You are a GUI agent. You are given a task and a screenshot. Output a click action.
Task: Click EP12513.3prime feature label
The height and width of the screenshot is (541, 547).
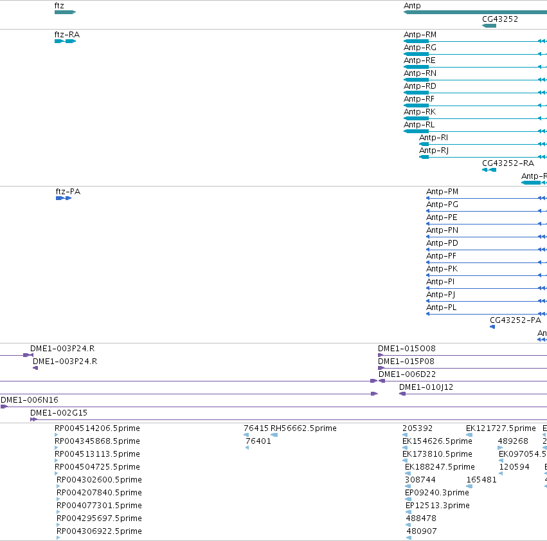(438, 506)
